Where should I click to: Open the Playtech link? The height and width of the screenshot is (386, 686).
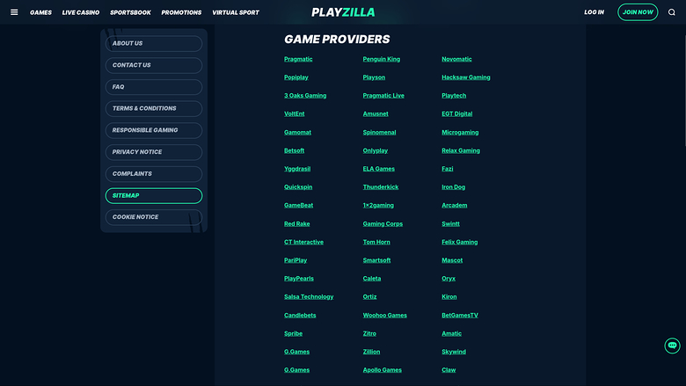tap(454, 96)
